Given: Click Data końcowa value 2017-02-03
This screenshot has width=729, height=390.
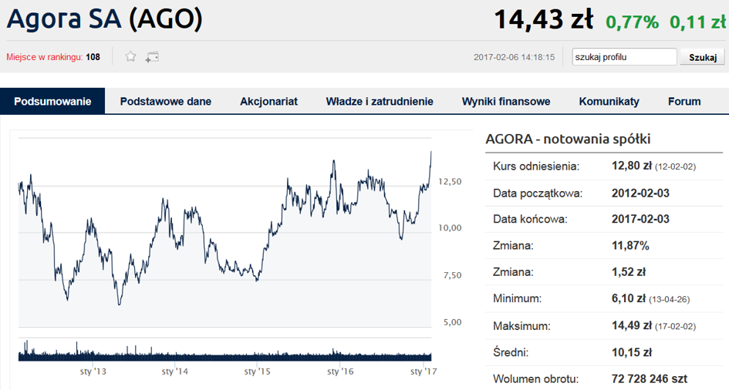Looking at the screenshot, I should tap(640, 219).
